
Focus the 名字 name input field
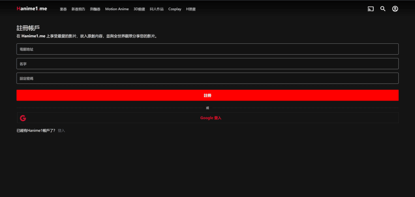(x=207, y=64)
